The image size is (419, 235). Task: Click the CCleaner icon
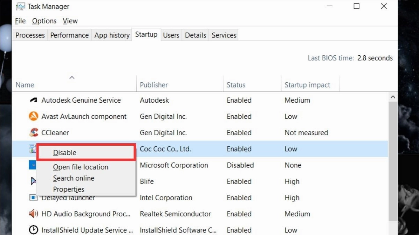pos(34,132)
